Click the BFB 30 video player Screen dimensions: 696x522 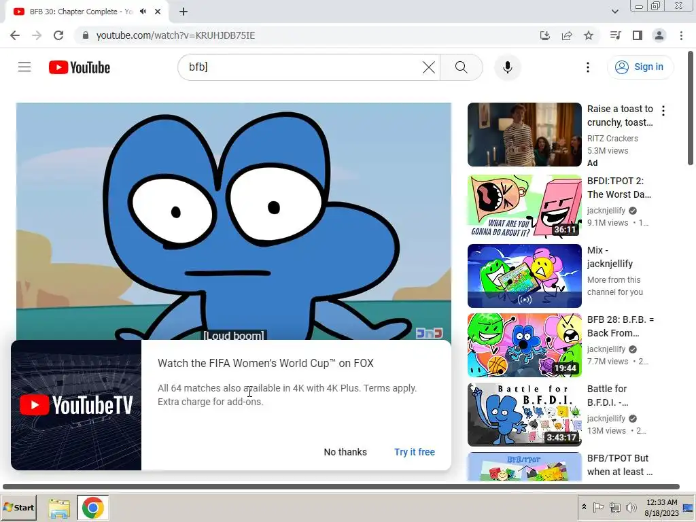pos(234,221)
